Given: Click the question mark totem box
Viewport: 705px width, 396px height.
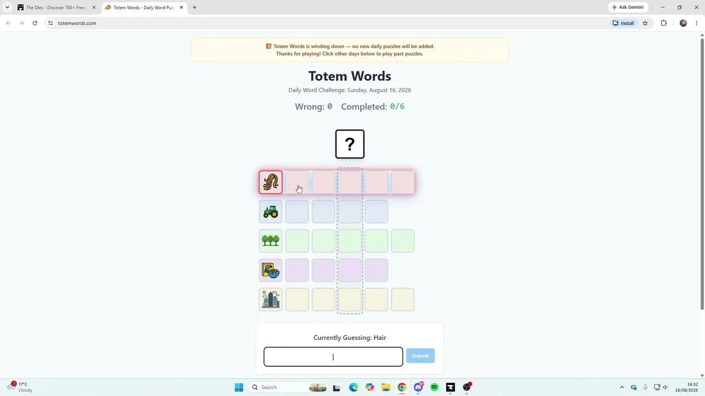Looking at the screenshot, I should [x=350, y=144].
